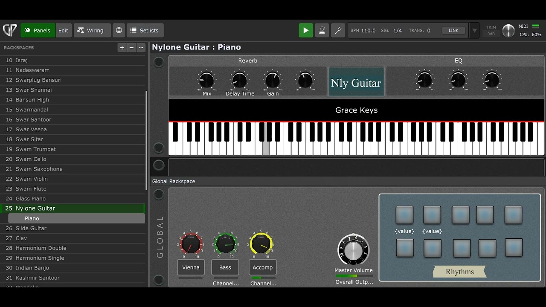The width and height of the screenshot is (546, 307).
Task: Click the time signature 1/4 field
Action: click(x=398, y=30)
